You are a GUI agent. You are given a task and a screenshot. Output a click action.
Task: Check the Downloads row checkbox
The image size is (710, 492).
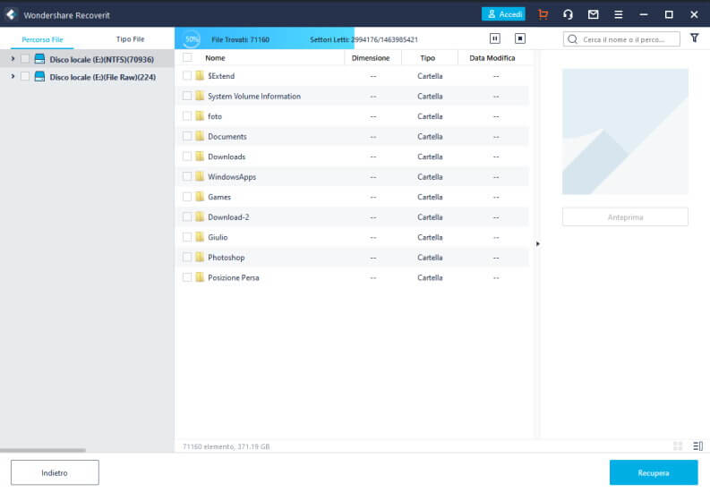(187, 156)
